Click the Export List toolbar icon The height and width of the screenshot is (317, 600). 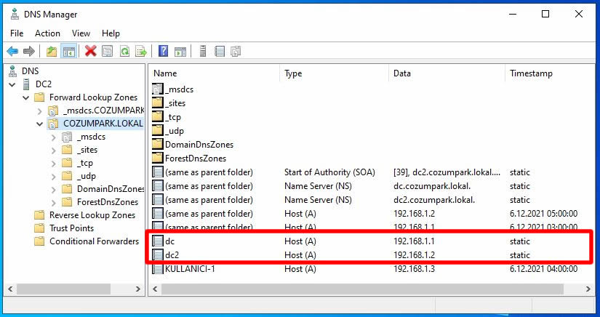(141, 51)
